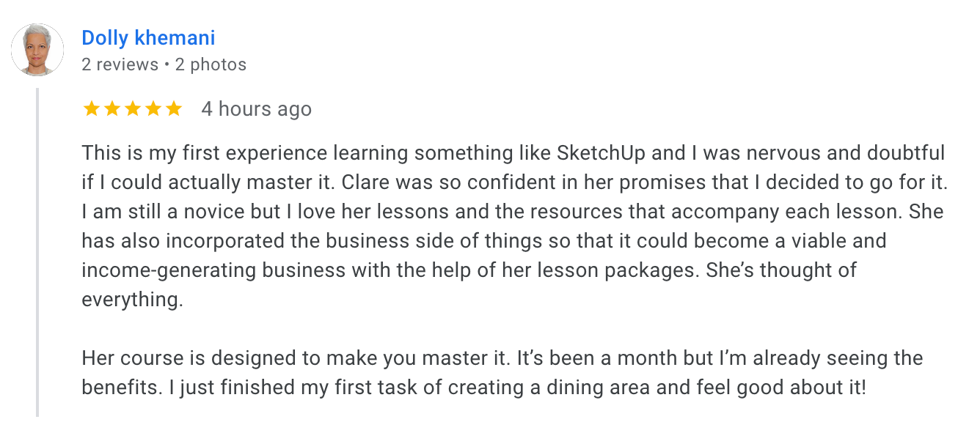
Task: Click the third yellow rating star
Action: coord(133,109)
